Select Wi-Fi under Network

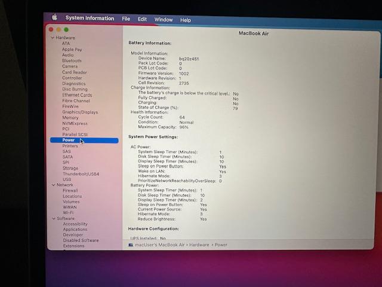pyautogui.click(x=68, y=213)
